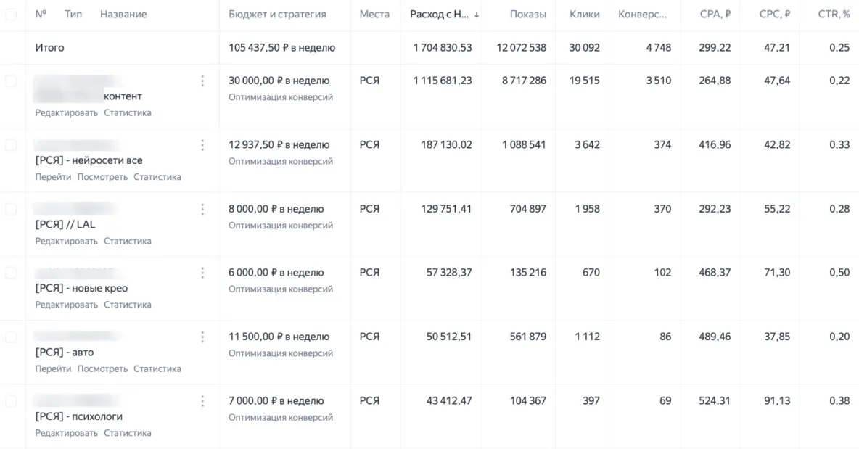This screenshot has width=859, height=449.
Task: Open three-dot menu for the контент campaign
Action: [202, 81]
